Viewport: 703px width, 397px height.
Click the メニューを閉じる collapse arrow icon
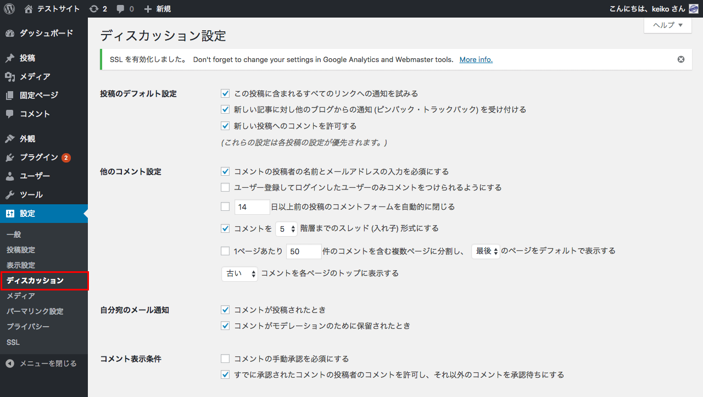(10, 364)
